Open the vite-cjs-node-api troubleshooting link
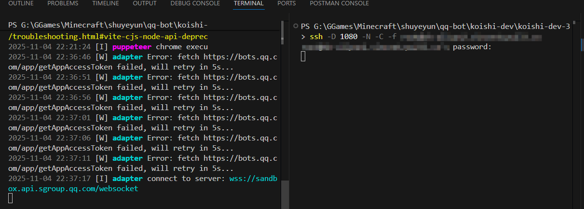This screenshot has height=209, width=584. pyautogui.click(x=109, y=36)
